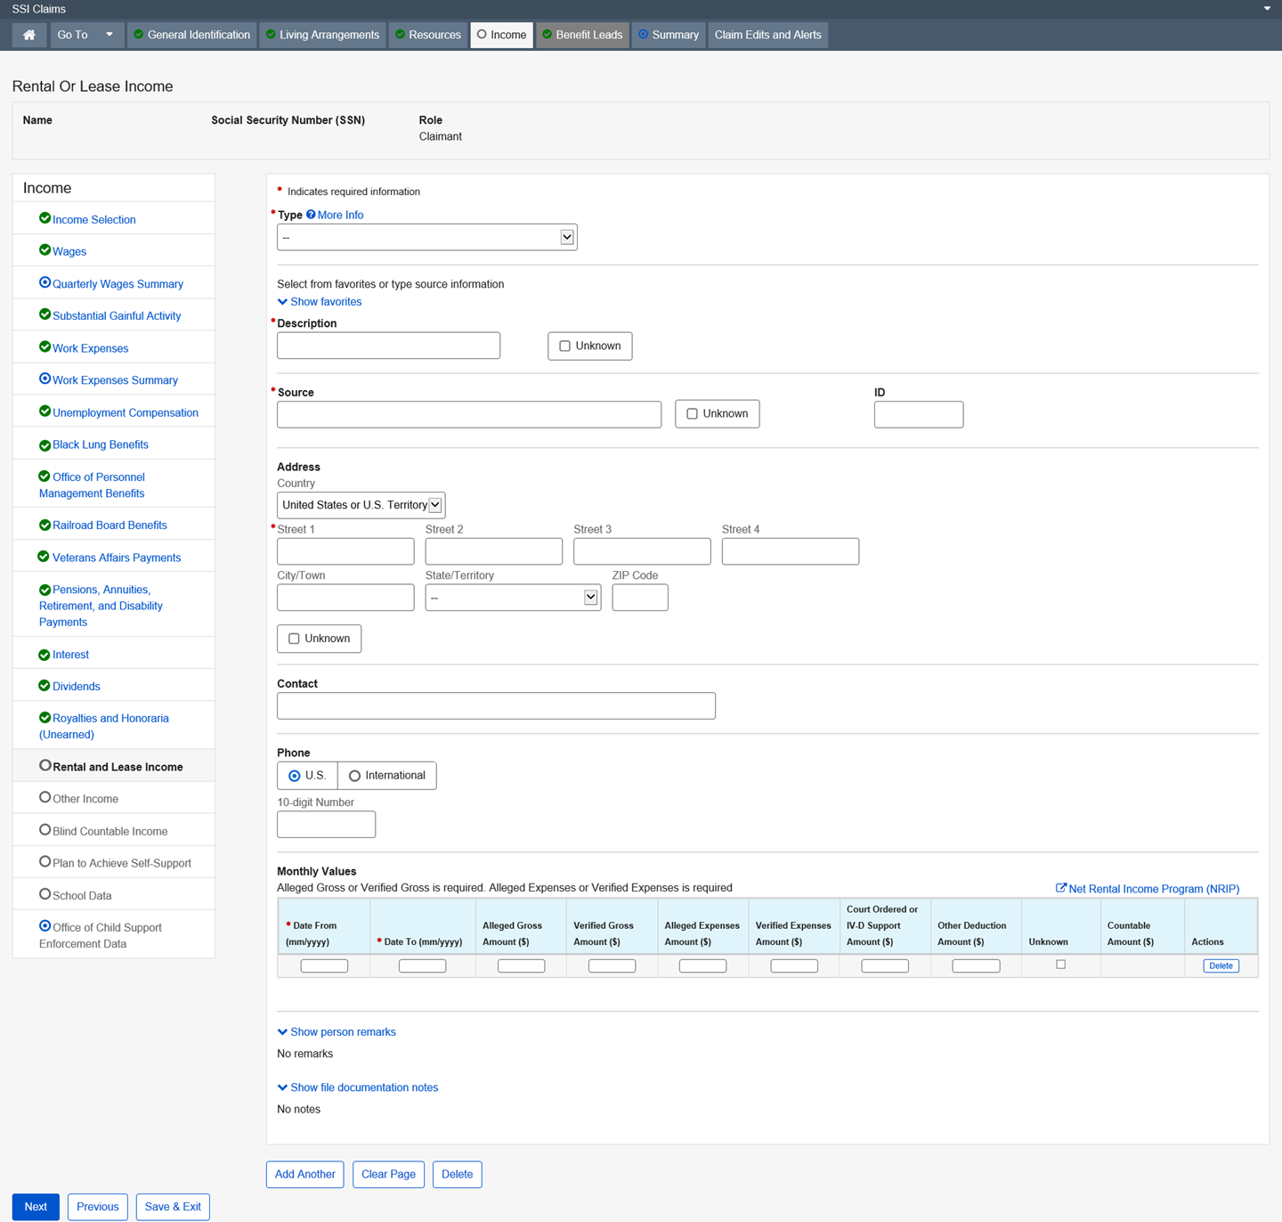Click the status icon beside Quarterly Wages Summary

click(x=45, y=282)
